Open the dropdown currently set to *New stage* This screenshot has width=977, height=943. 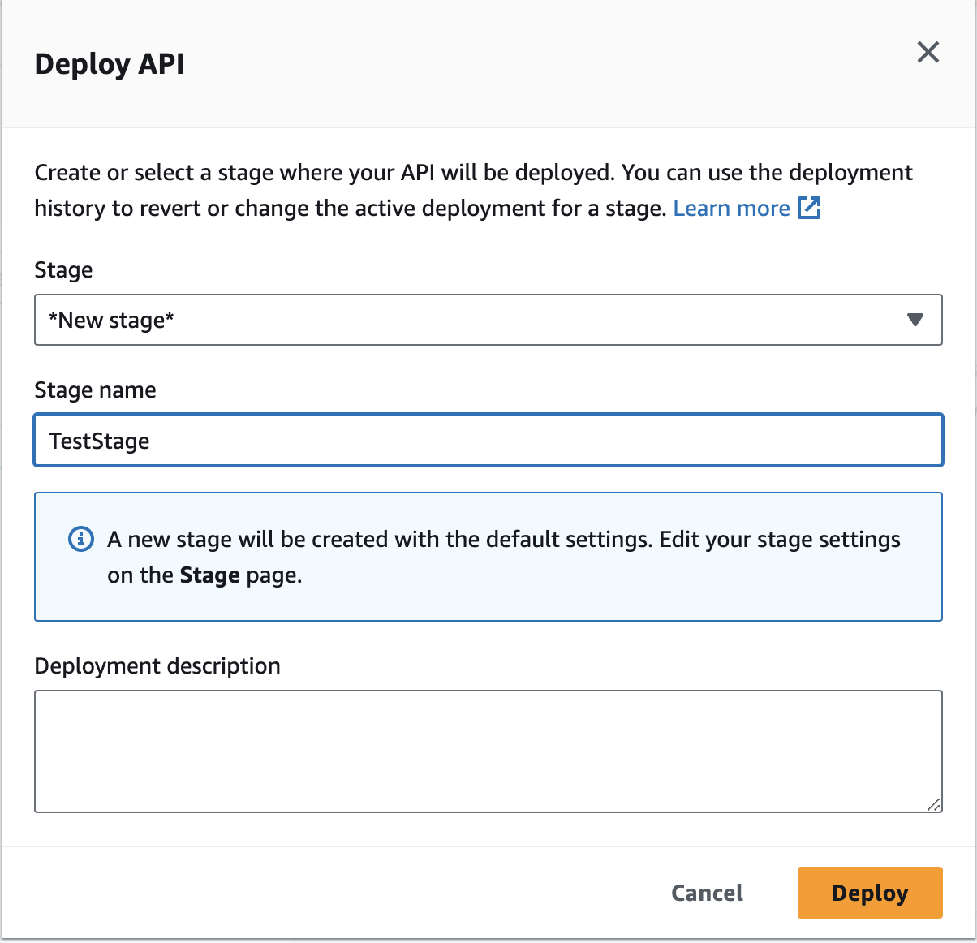pyautogui.click(x=487, y=320)
